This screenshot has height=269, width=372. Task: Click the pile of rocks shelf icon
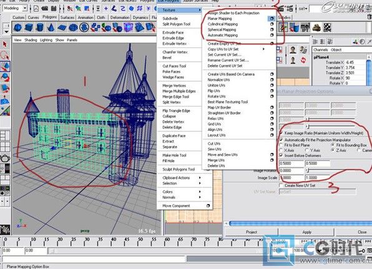click(316, 27)
